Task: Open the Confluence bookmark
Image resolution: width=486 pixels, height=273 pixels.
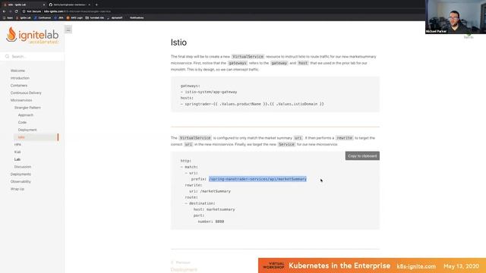Action: [x=43, y=17]
